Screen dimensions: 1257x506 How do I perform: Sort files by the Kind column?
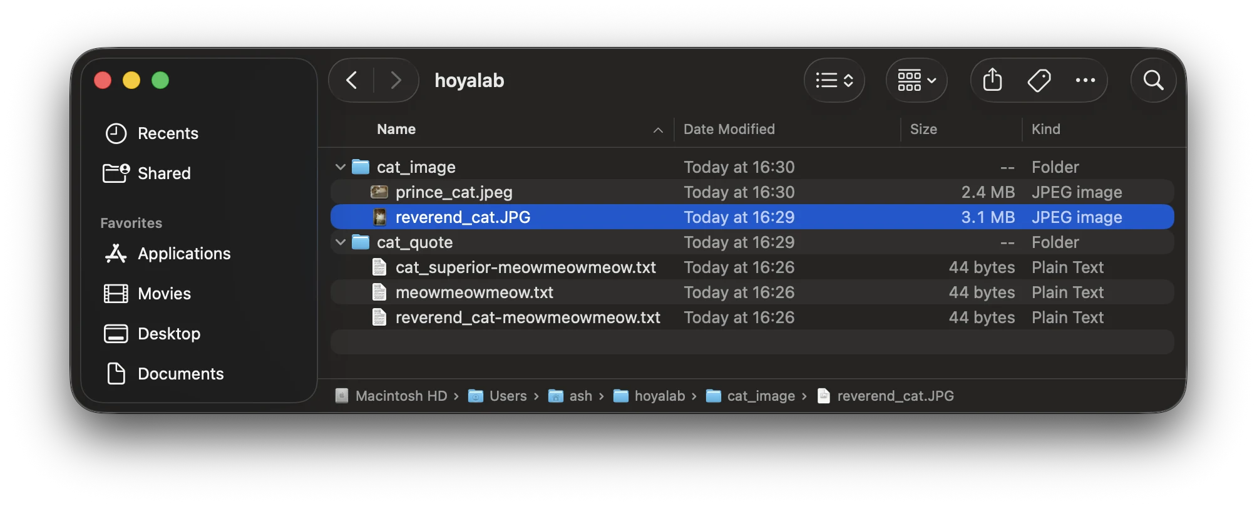coord(1046,129)
